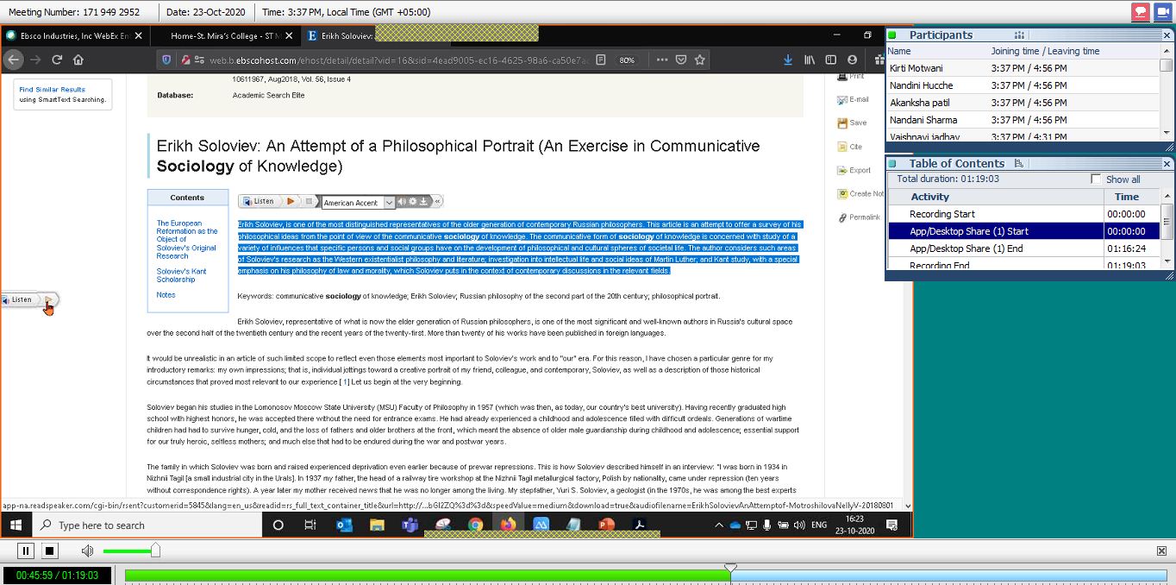This screenshot has width=1176, height=585.
Task: Open the Firefox menu with three dots
Action: tap(662, 60)
